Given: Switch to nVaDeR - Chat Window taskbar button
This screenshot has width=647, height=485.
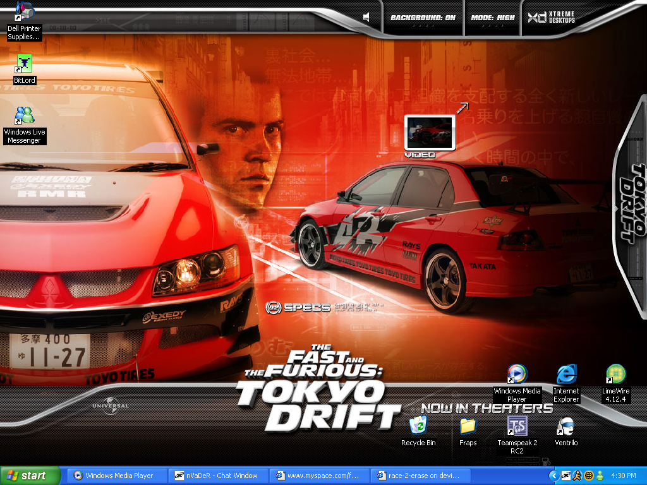Looking at the screenshot, I should coord(217,476).
